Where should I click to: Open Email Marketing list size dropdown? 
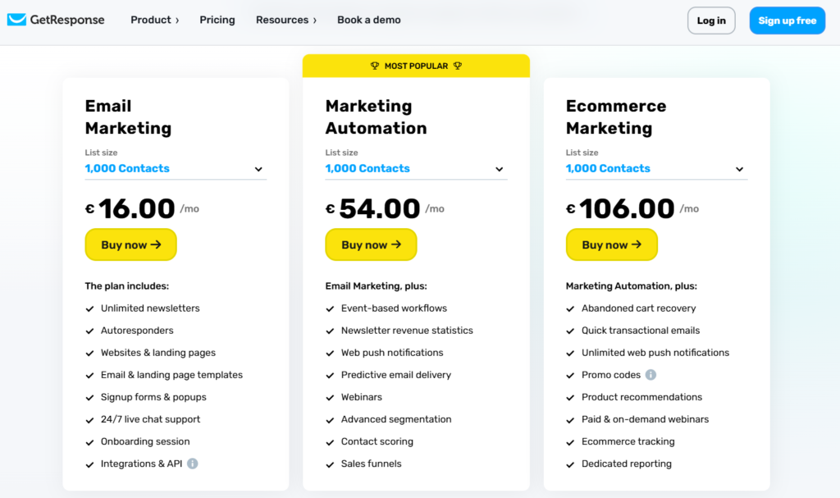tap(176, 169)
